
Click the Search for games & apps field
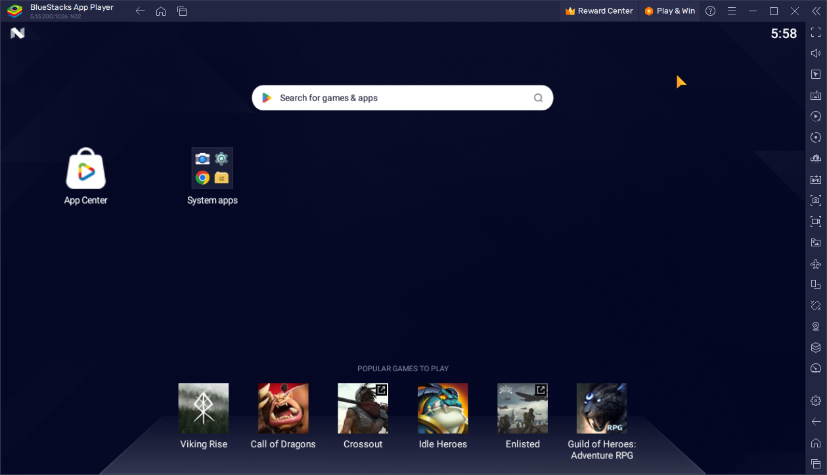pyautogui.click(x=403, y=98)
